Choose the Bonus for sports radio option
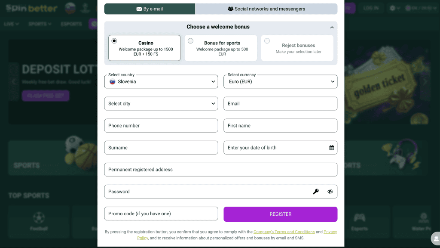The width and height of the screenshot is (440, 248). 191,41
